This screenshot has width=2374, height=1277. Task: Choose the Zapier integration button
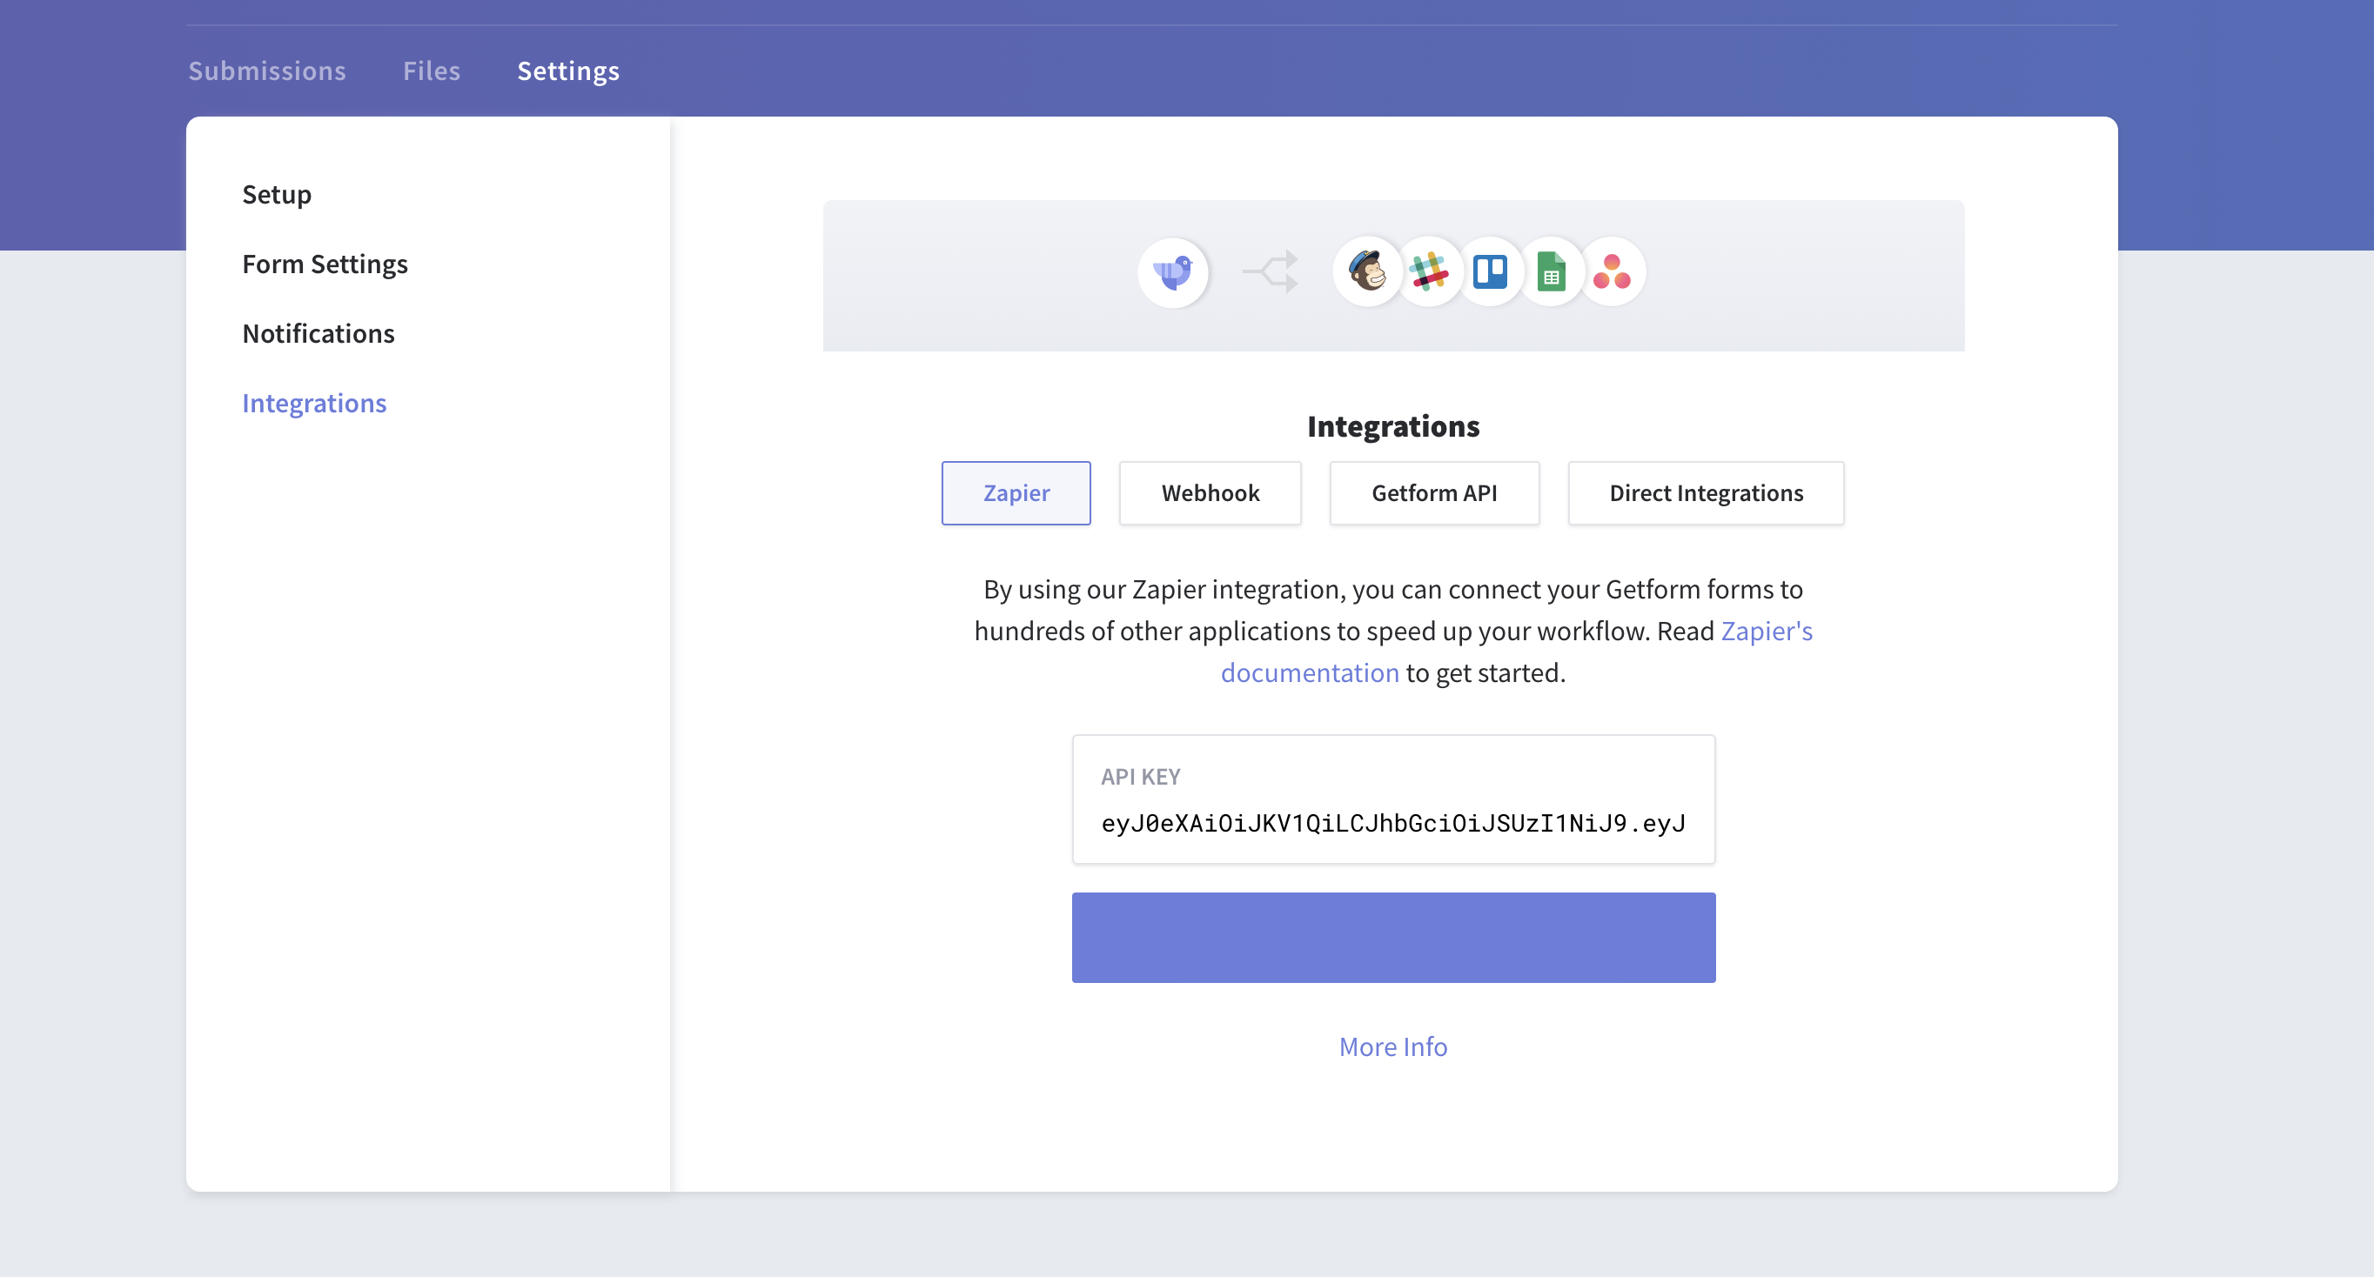(x=1016, y=493)
